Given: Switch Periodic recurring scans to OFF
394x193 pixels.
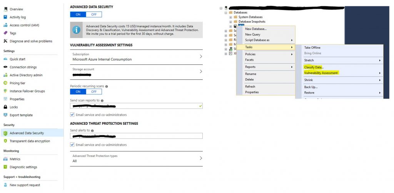Looking at the screenshot, I should coord(94,92).
